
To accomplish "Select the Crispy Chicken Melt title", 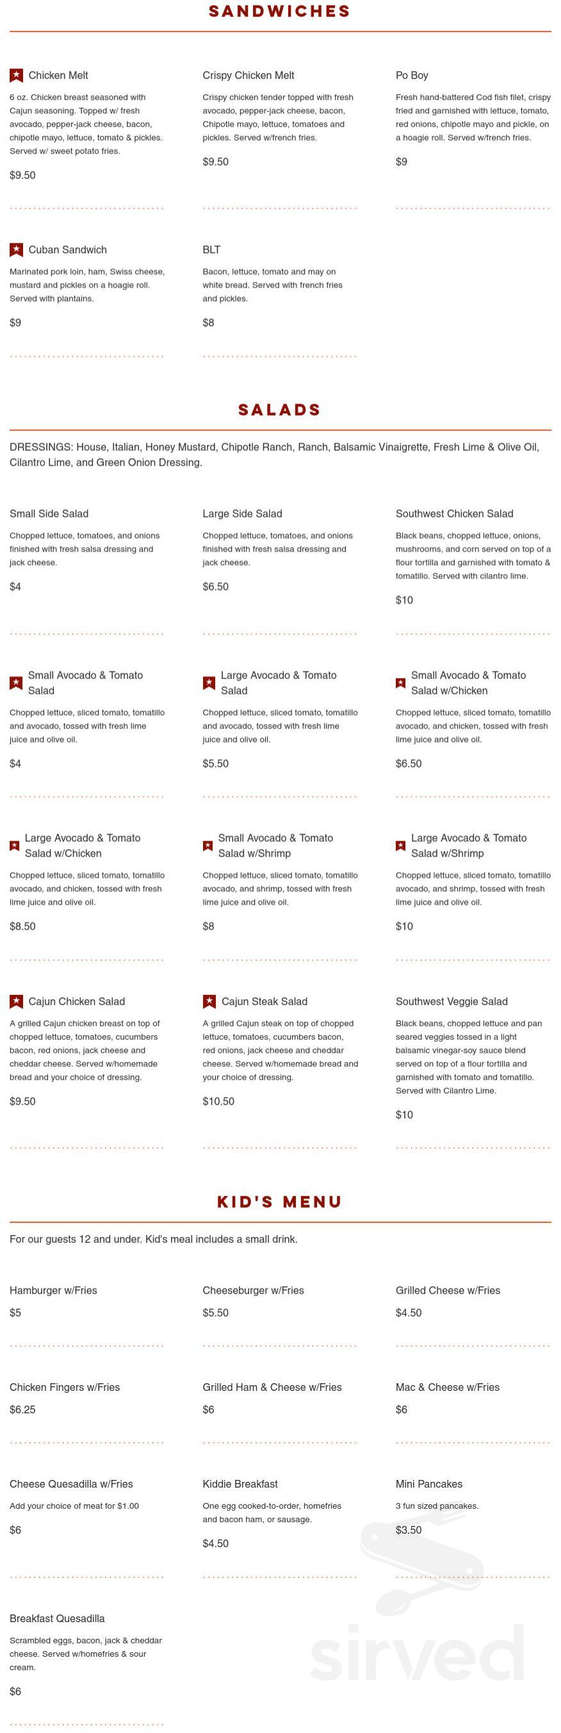I will 248,76.
